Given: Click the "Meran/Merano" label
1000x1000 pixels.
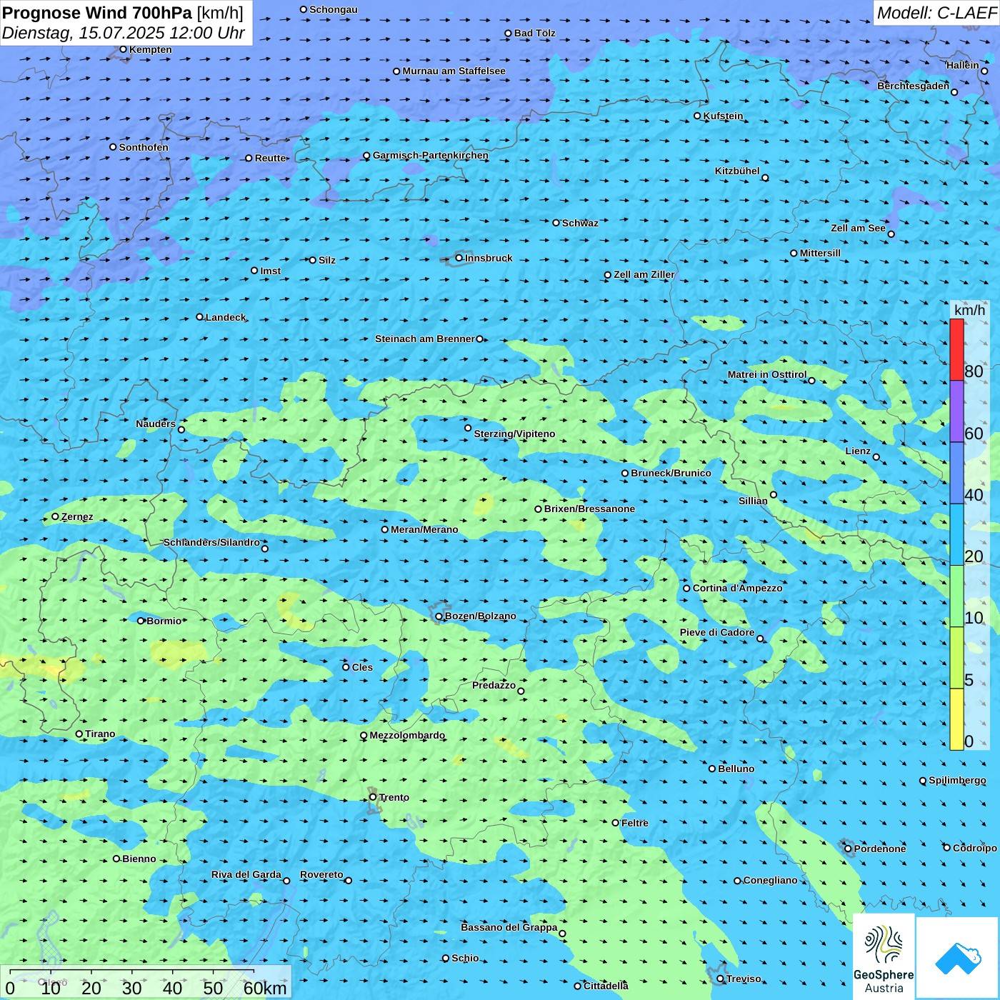Looking at the screenshot, I should (425, 529).
